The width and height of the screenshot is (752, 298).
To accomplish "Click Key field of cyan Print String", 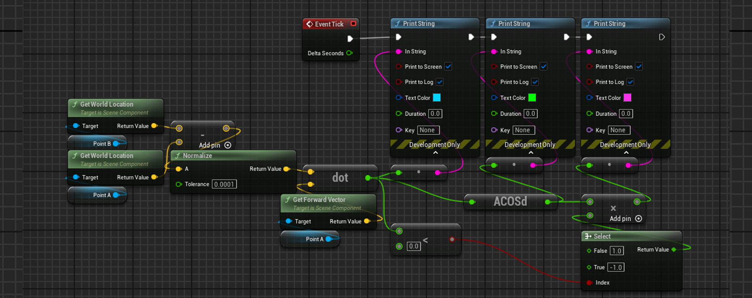I will point(428,130).
